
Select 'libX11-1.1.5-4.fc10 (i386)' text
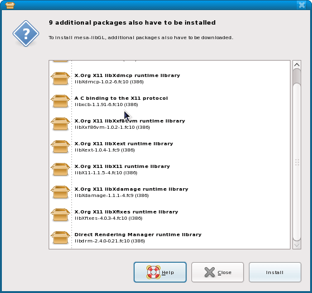tap(106, 172)
